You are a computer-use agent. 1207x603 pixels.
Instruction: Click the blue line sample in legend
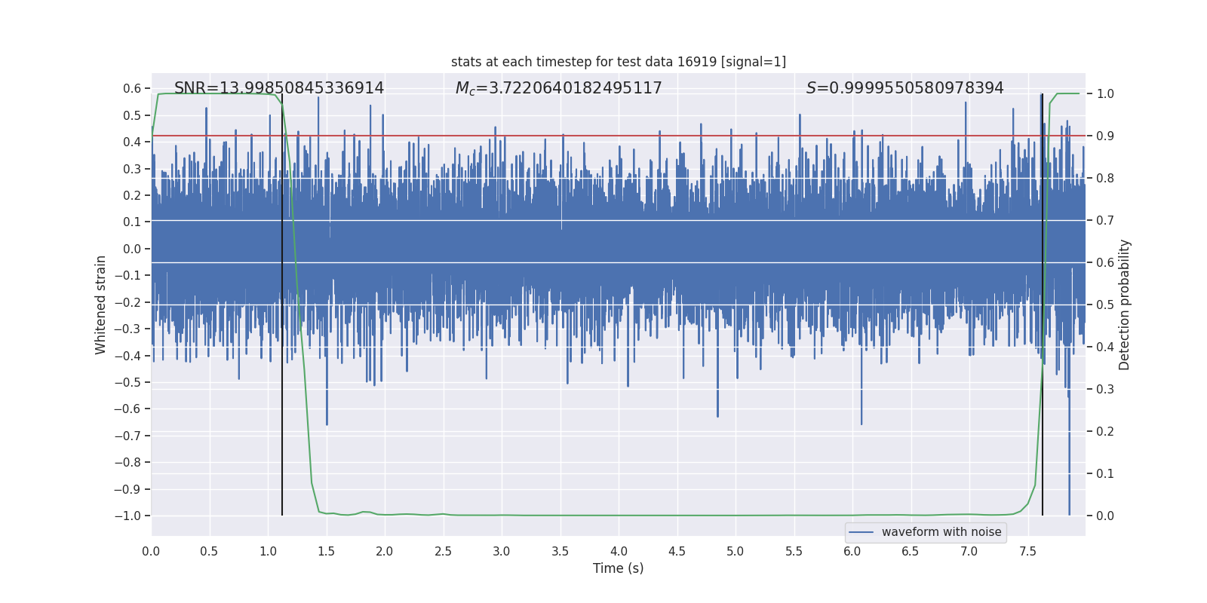tap(861, 532)
